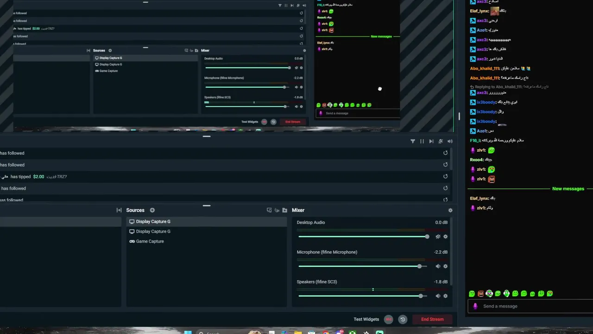
Task: Toggle mute alerts icon in events toolbar
Action: click(441, 141)
